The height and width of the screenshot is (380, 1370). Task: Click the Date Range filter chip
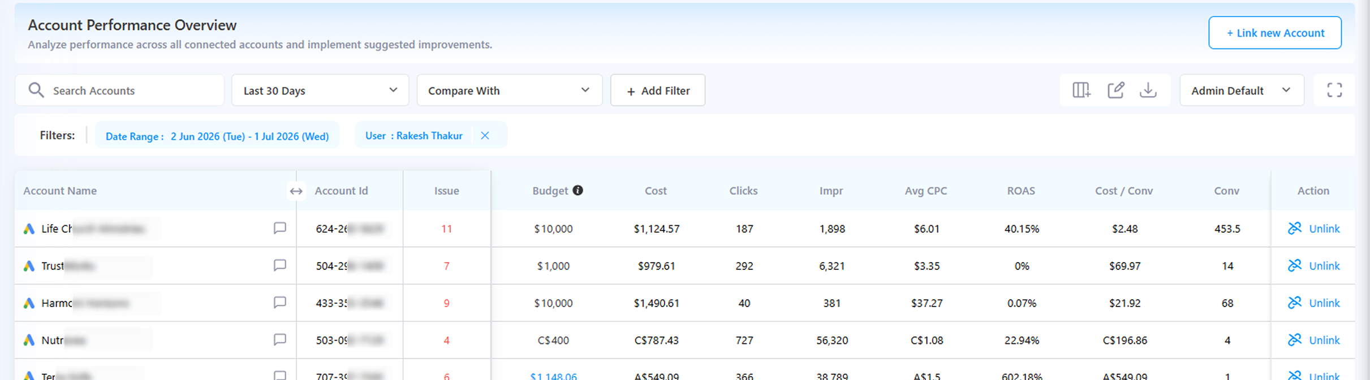click(x=217, y=136)
